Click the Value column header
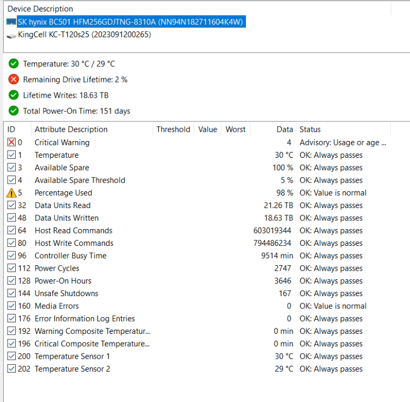Viewport: 410px width, 402px height. (208, 129)
